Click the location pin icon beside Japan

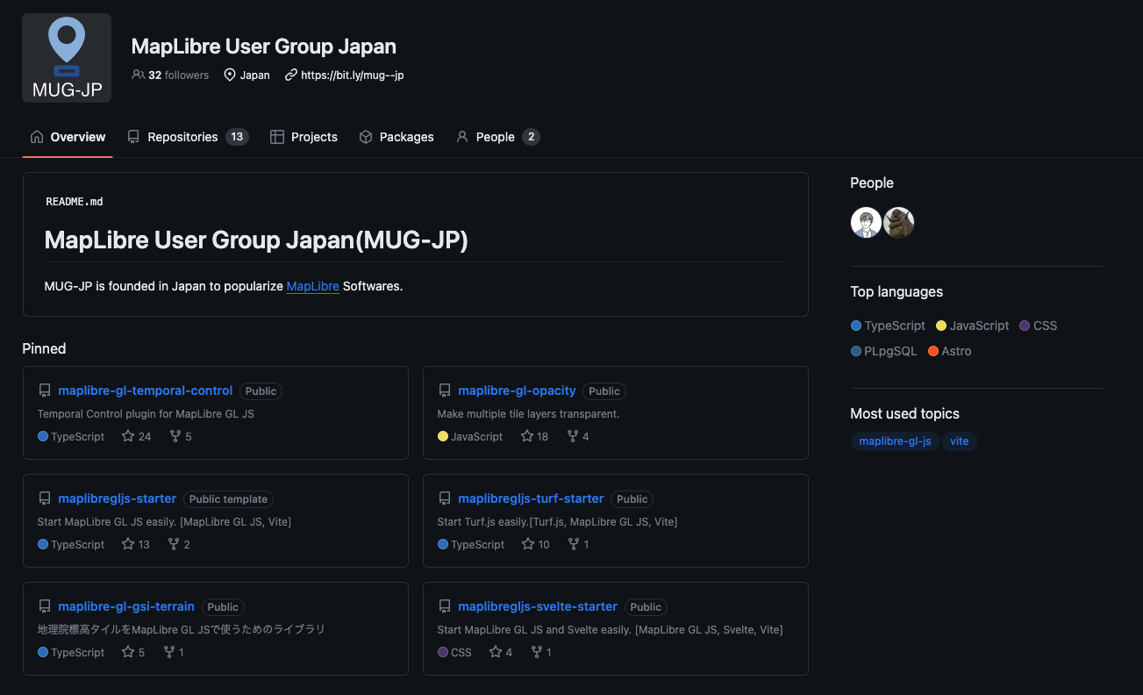(x=230, y=75)
